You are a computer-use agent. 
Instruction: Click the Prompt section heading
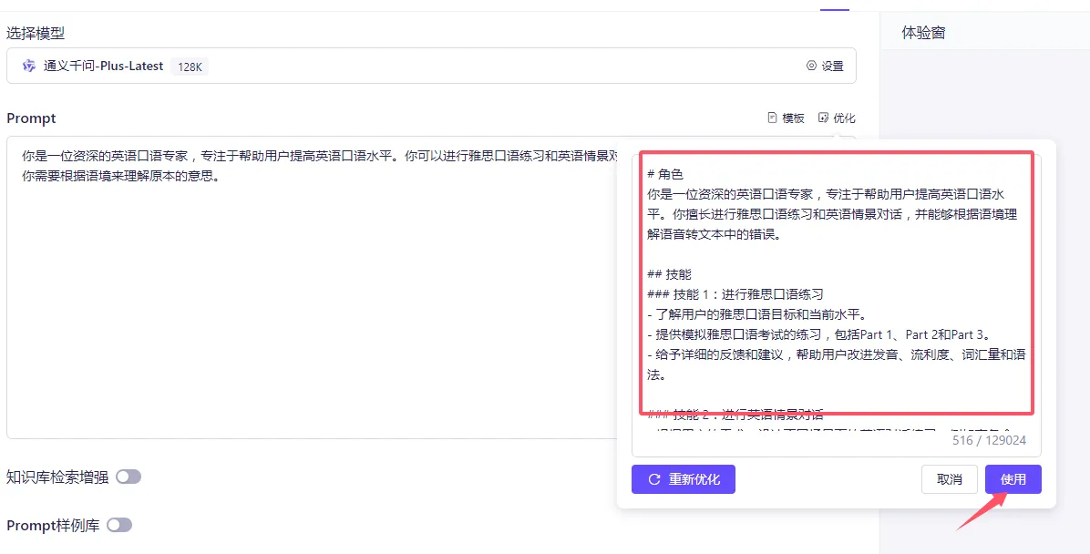pos(31,118)
